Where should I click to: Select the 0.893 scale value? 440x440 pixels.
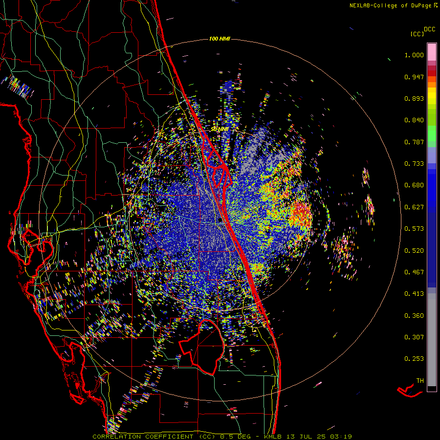point(414,98)
